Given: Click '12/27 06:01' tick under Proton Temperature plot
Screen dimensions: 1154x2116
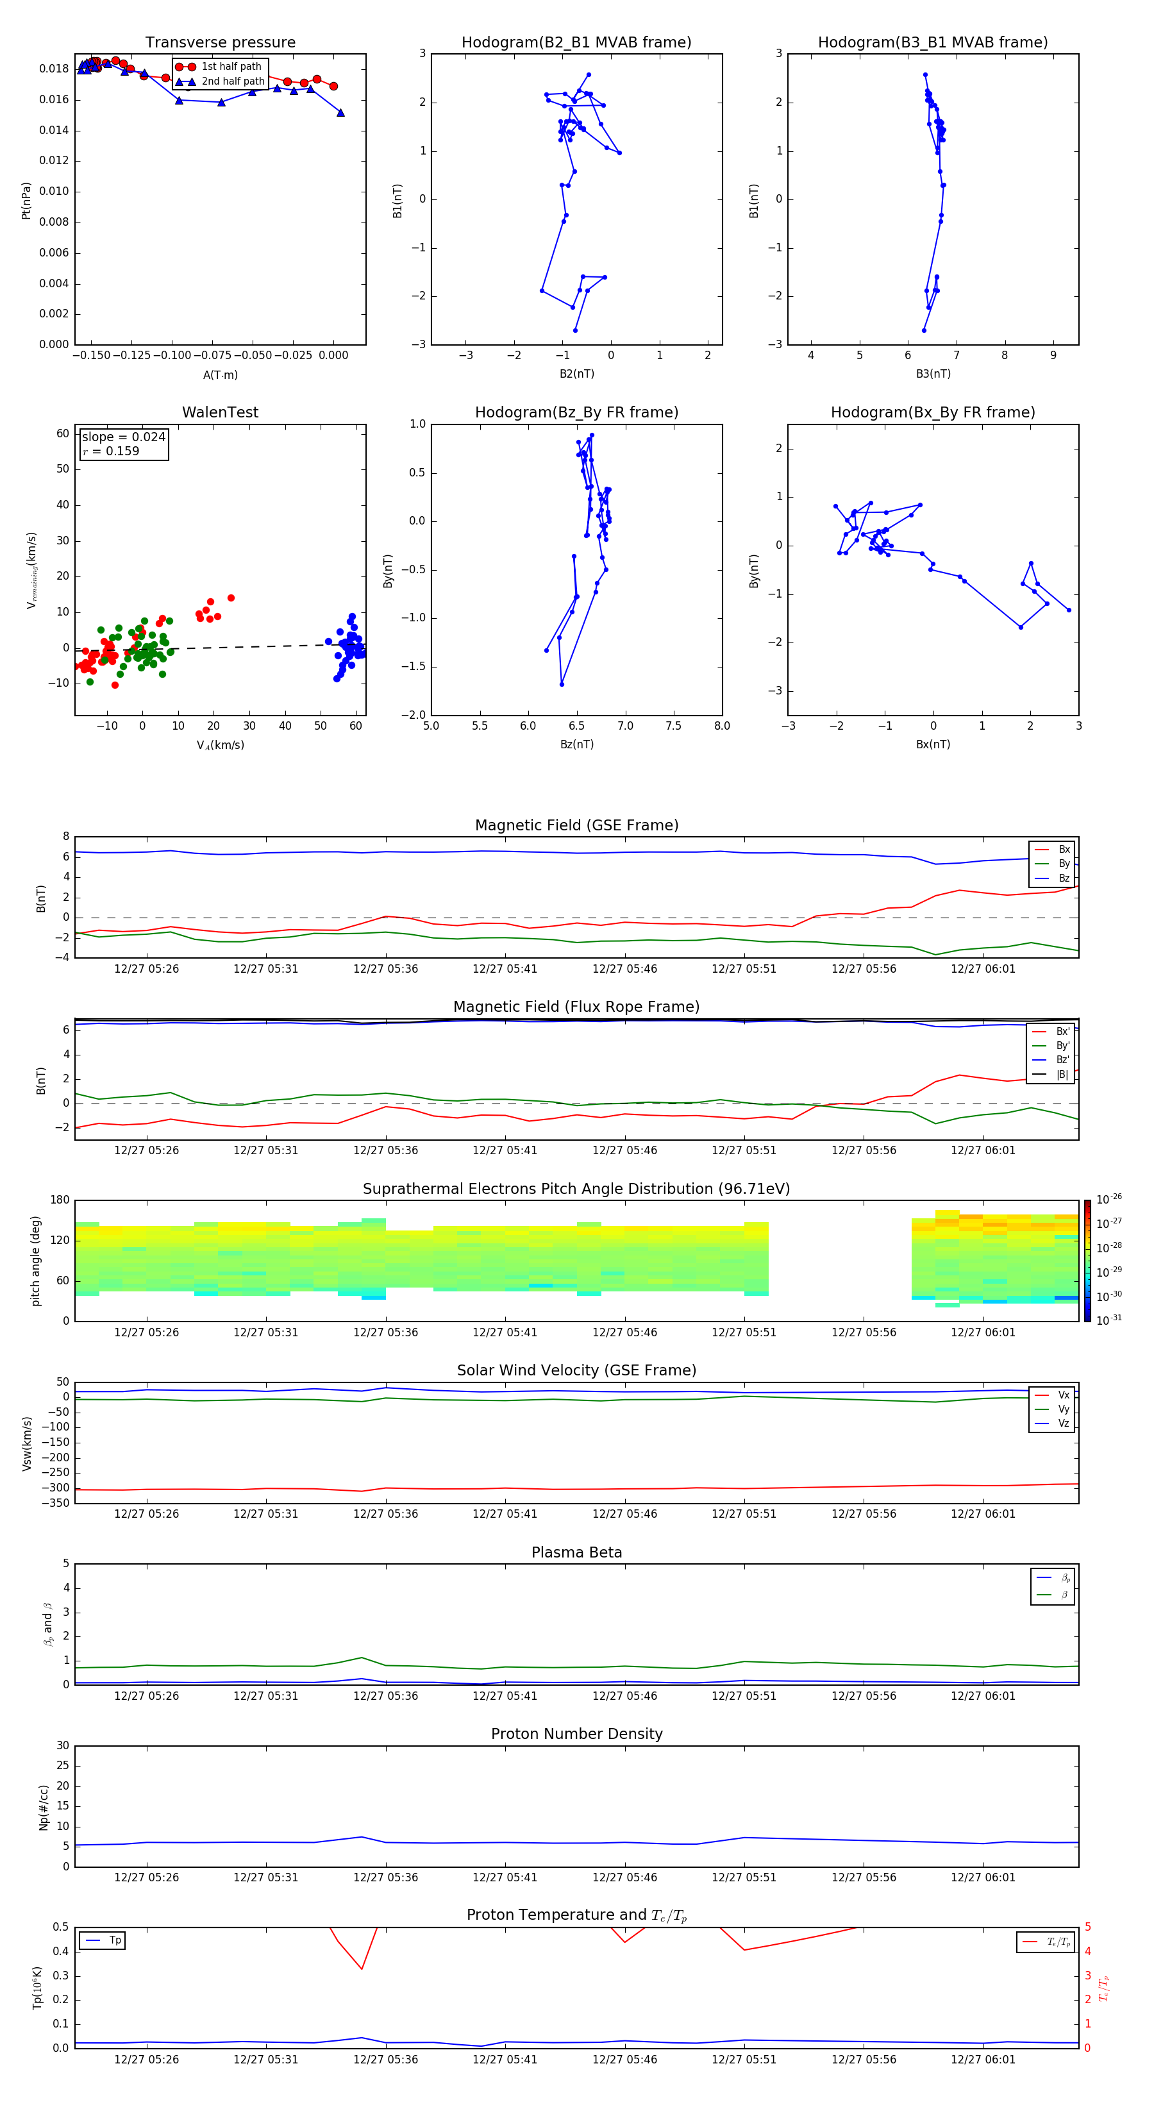Looking at the screenshot, I should tap(983, 2060).
